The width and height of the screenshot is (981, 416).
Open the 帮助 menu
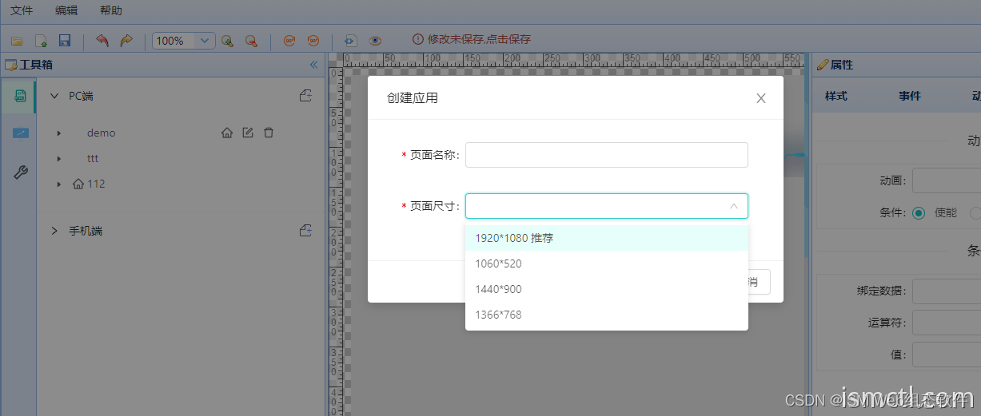(111, 11)
